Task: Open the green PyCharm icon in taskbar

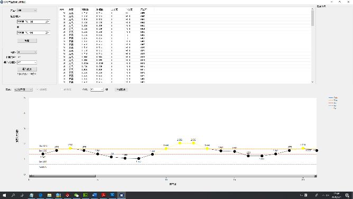Action: [86, 195]
